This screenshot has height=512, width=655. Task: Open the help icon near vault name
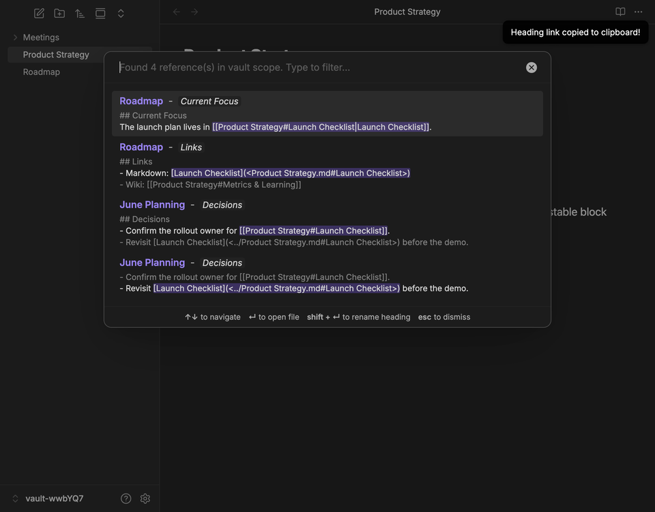(126, 498)
